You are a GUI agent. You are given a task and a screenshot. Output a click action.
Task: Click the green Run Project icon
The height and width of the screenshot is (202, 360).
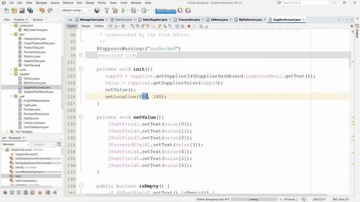point(124,10)
